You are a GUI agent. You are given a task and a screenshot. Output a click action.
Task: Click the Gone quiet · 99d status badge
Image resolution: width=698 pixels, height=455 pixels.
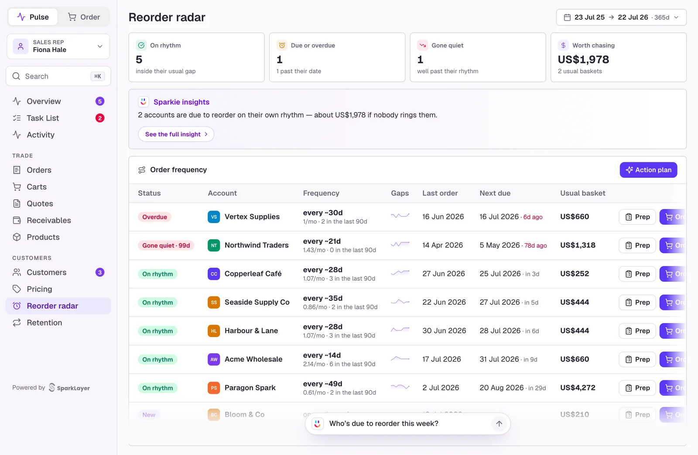(x=166, y=245)
